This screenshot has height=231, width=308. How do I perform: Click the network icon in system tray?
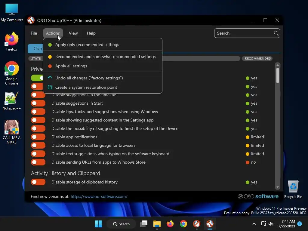click(263, 224)
